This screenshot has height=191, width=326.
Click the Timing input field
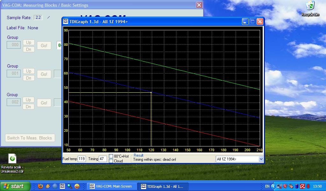click(x=103, y=159)
